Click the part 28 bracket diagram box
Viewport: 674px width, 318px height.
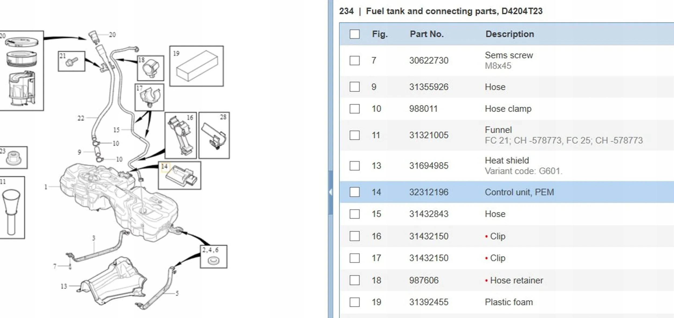tap(214, 135)
